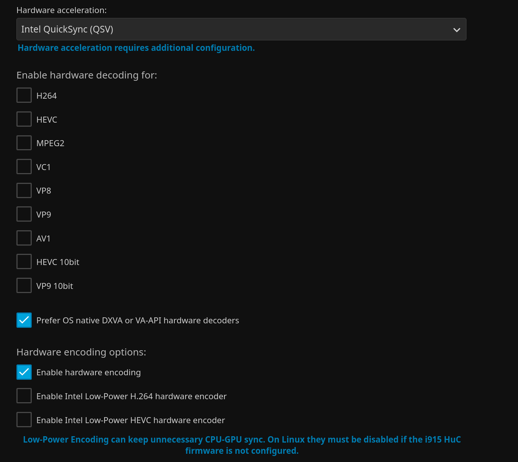Enable AV1 hardware decoding
Viewport: 518px width, 462px height.
pyautogui.click(x=24, y=238)
